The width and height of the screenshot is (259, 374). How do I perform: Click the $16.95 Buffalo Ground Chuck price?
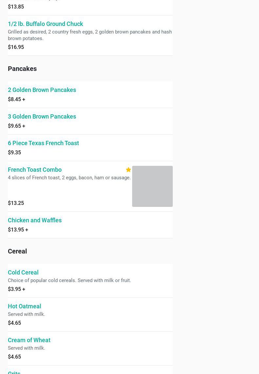[x=16, y=47]
